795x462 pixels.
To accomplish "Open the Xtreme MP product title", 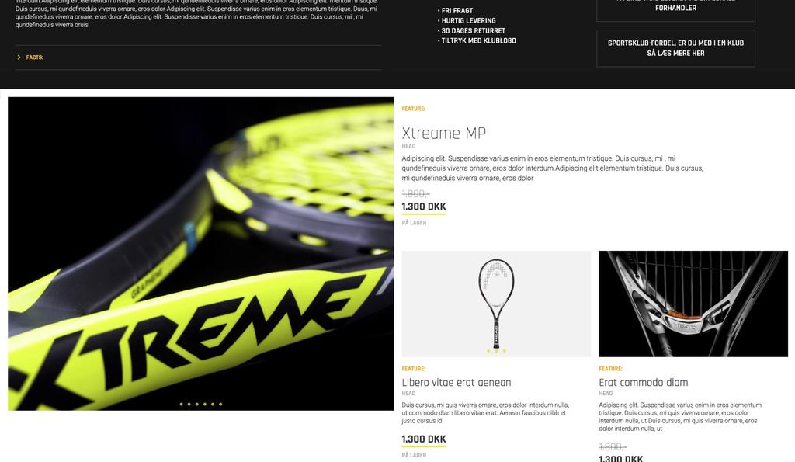I will click(443, 134).
